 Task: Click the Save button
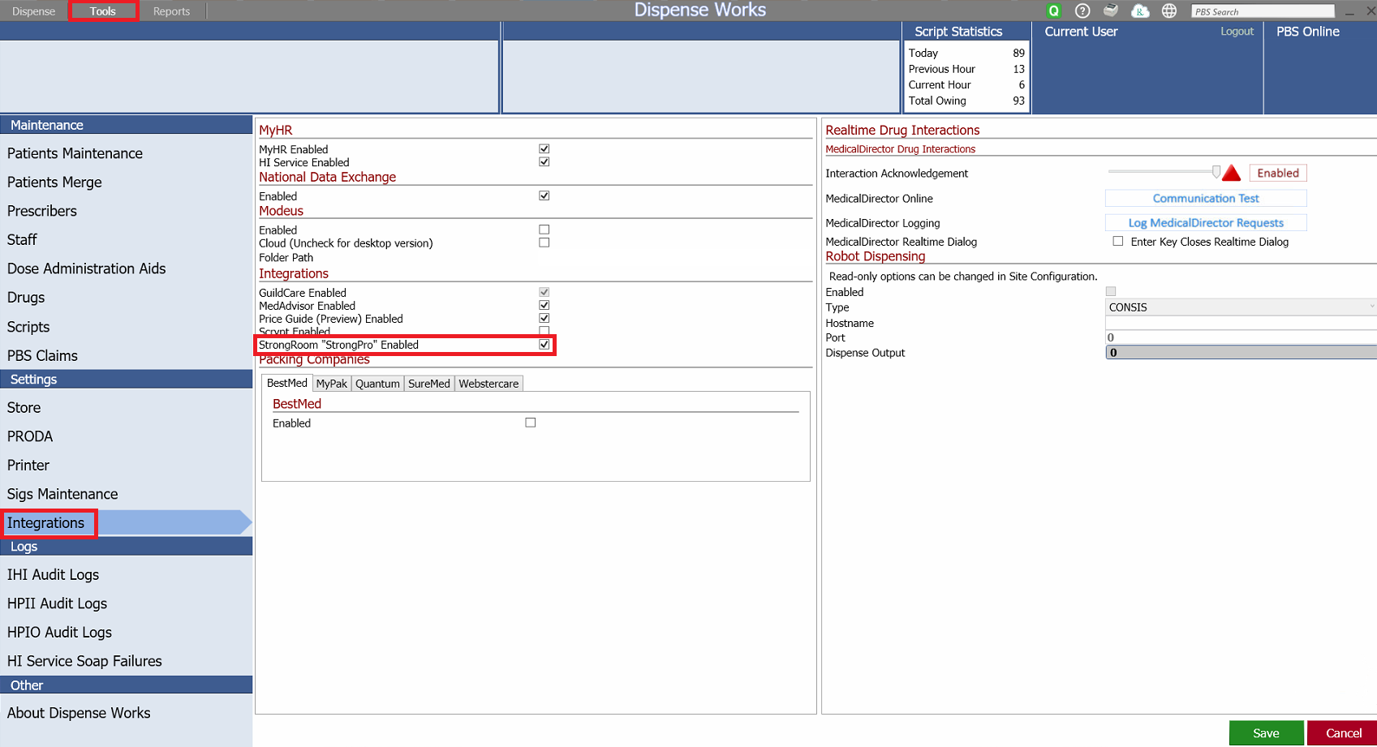point(1266,732)
